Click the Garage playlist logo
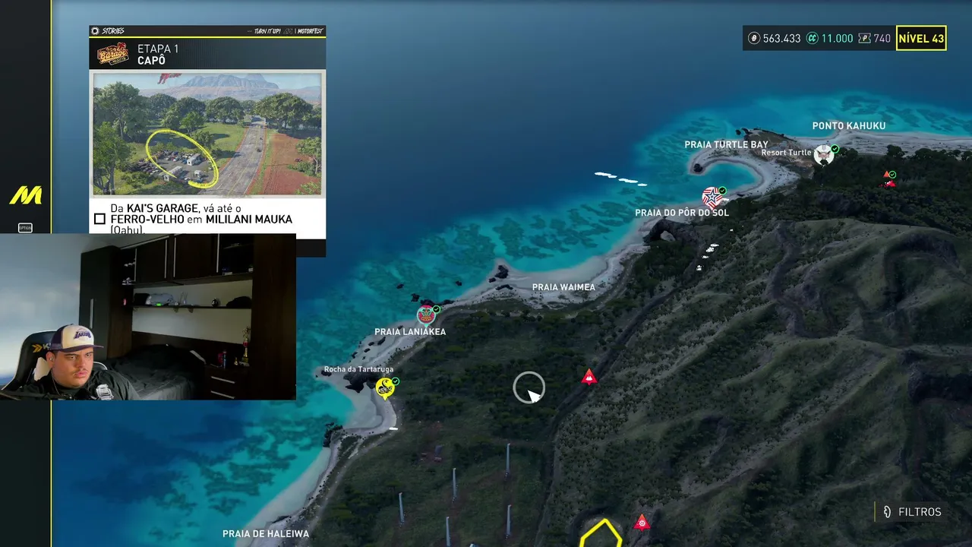This screenshot has height=547, width=972. point(113,54)
